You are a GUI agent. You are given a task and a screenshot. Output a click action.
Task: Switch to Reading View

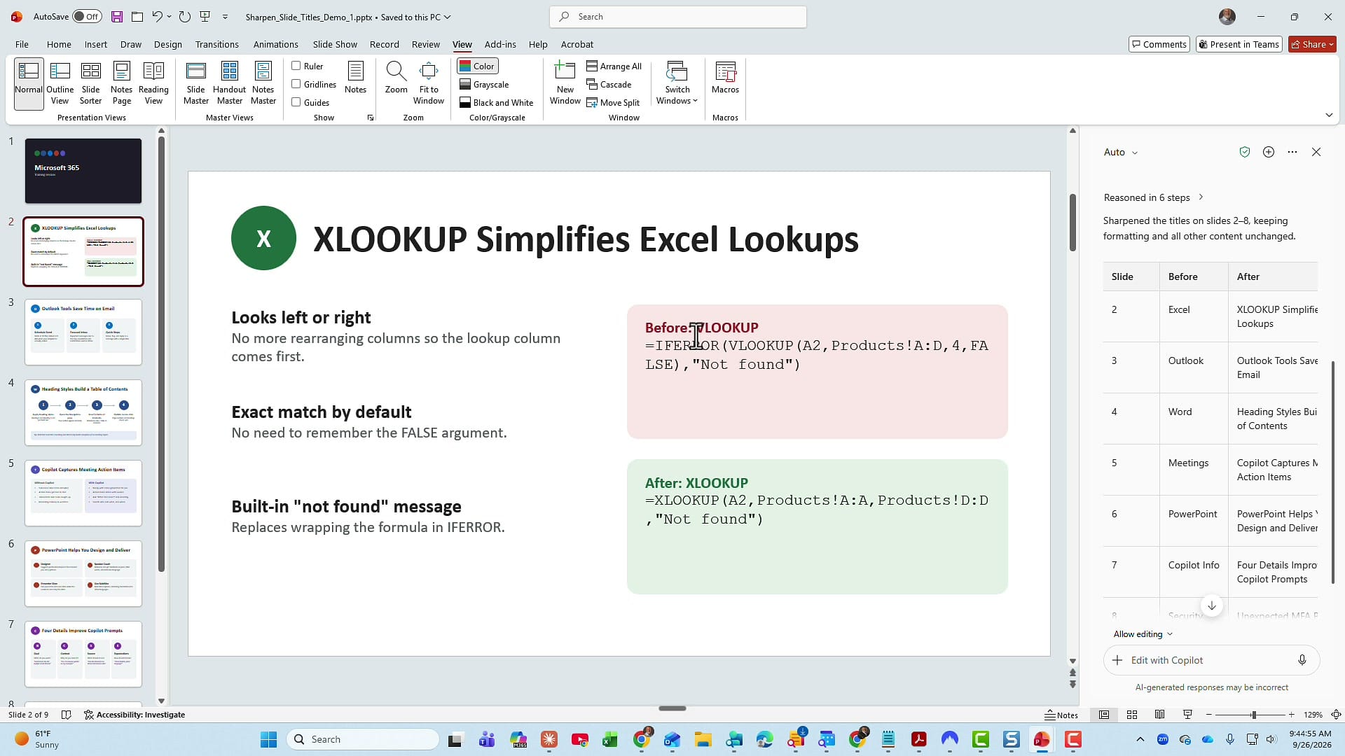point(153,83)
